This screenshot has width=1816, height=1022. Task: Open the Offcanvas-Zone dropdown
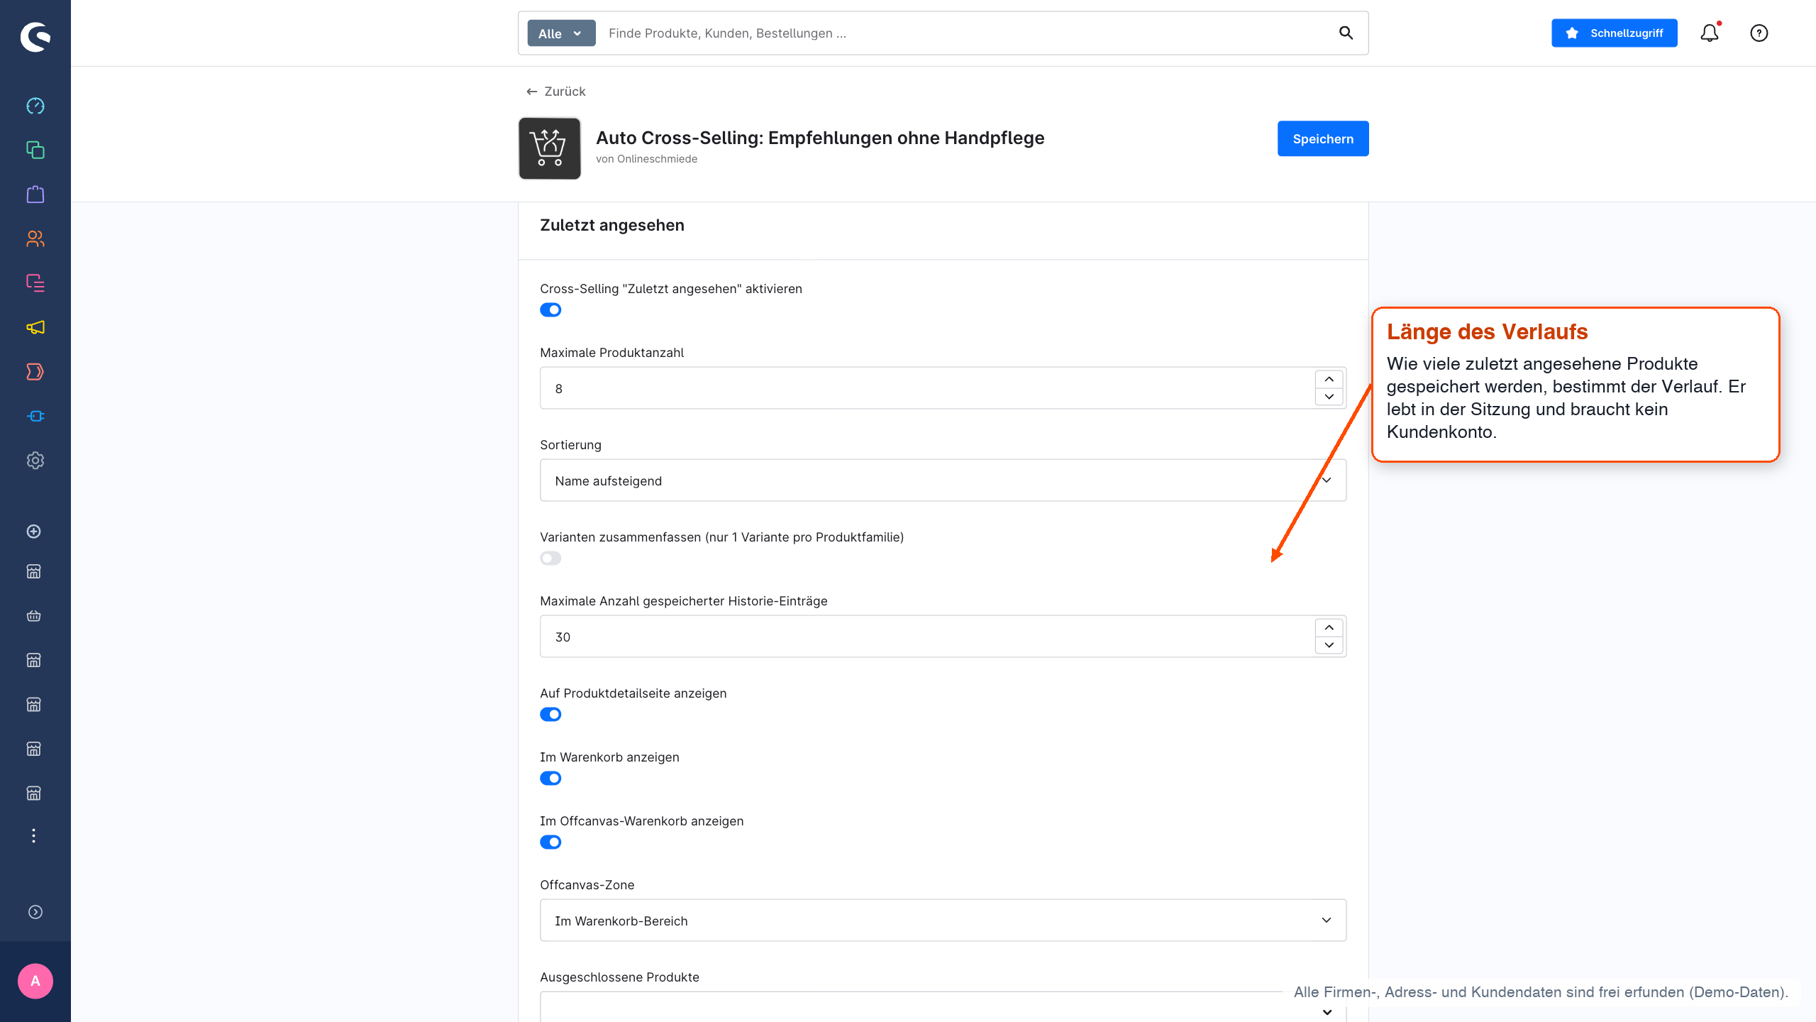point(943,921)
